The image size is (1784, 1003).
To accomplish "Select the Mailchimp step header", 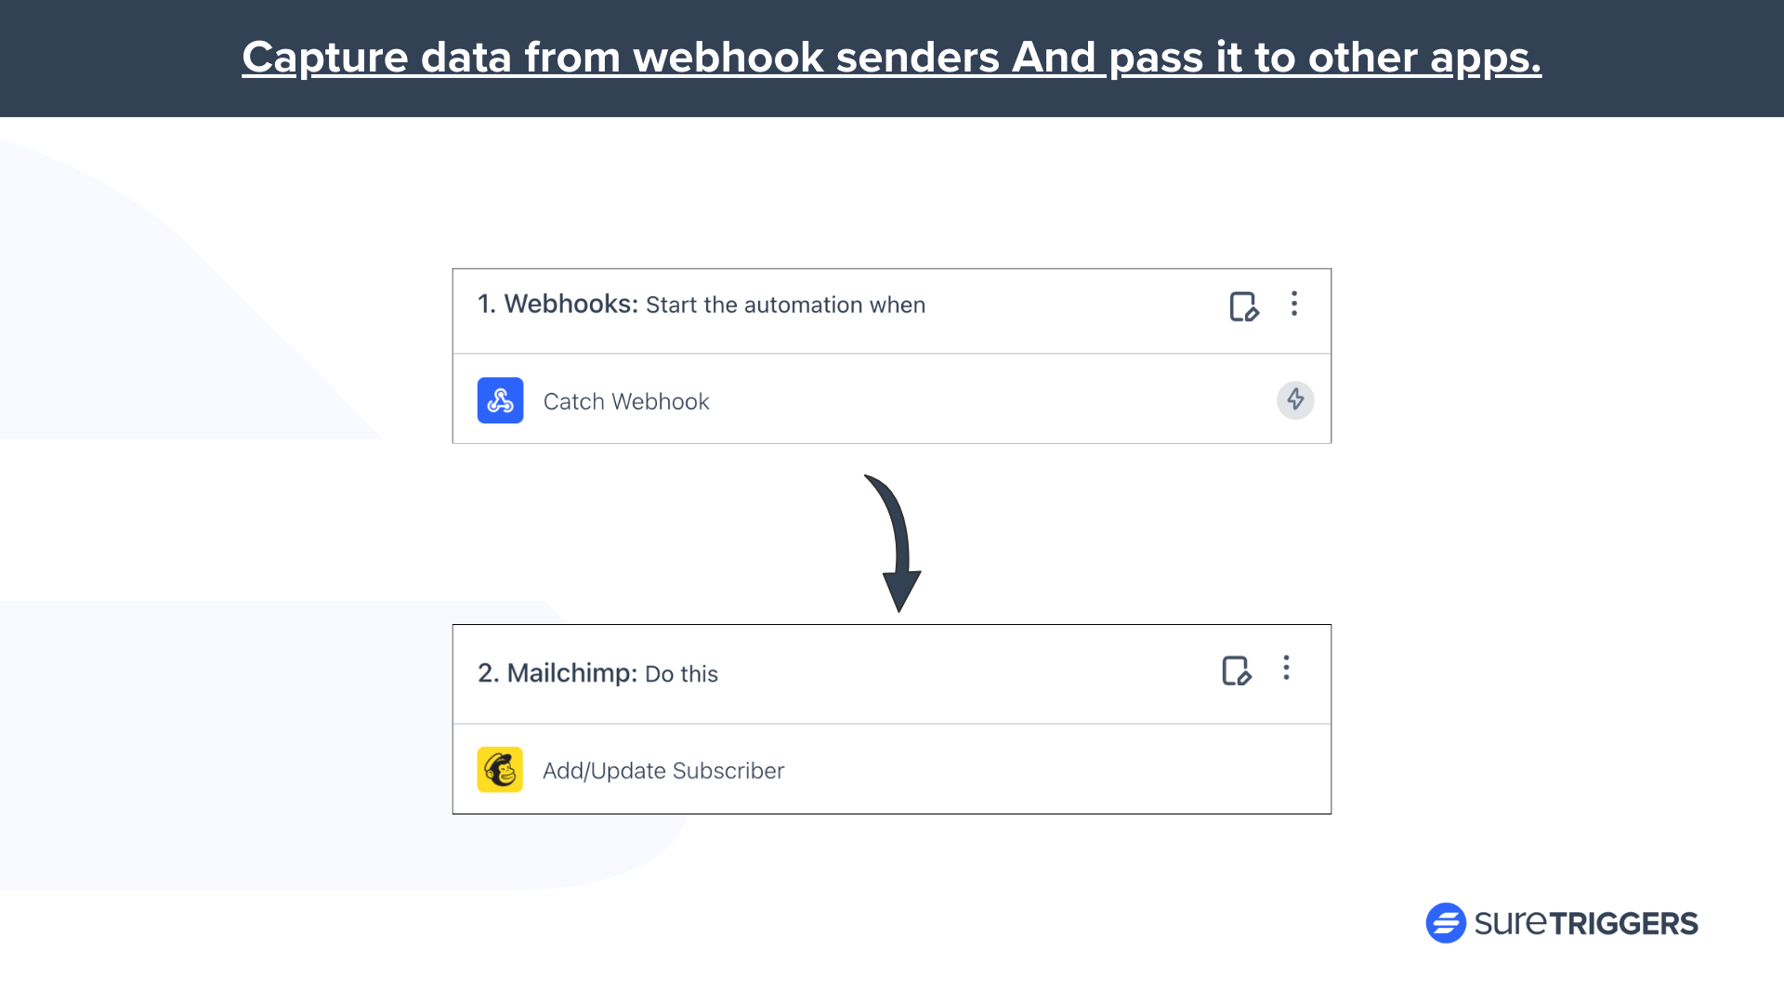I will tap(598, 674).
